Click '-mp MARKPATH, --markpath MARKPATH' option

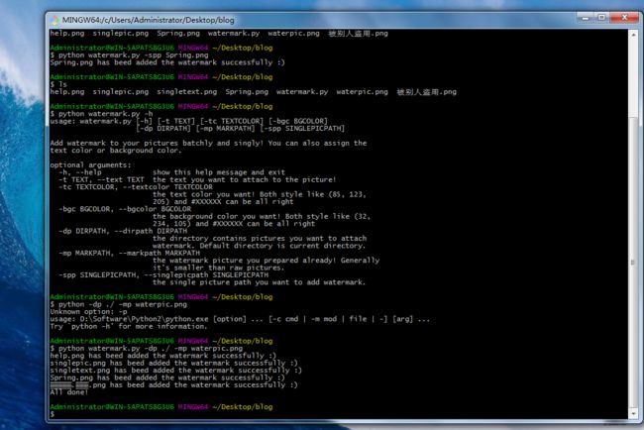129,254
